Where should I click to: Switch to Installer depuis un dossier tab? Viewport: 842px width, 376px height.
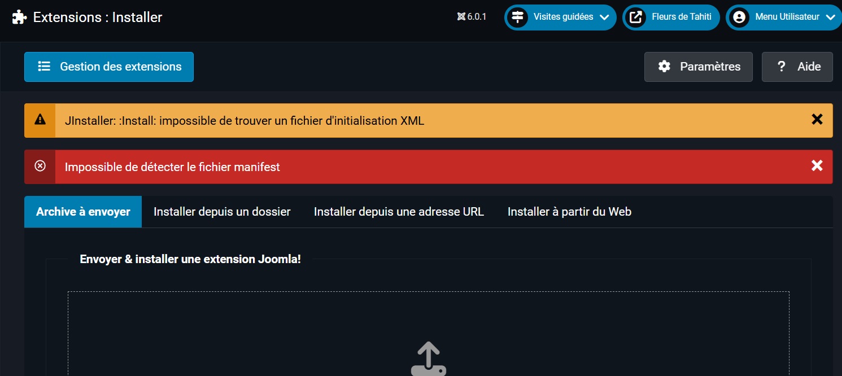[222, 212]
